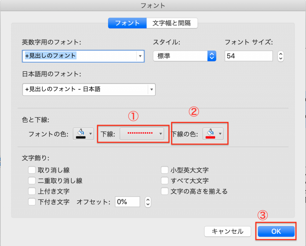
Task: Enable the 取り消し線 strikethrough checkbox
Action: [x=32, y=170]
